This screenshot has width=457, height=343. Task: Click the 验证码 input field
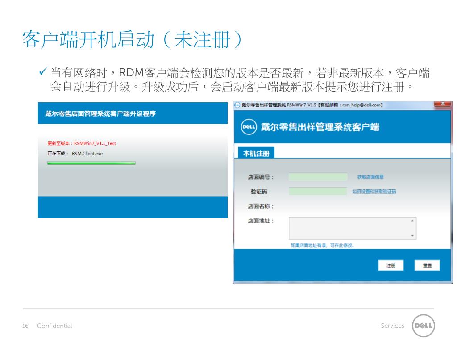click(318, 191)
